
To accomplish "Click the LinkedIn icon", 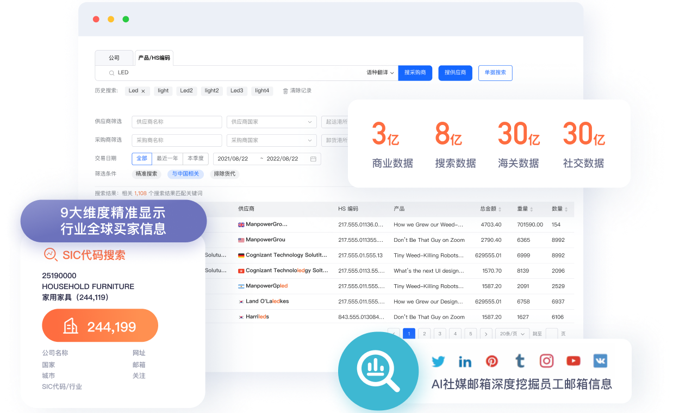I will [465, 361].
